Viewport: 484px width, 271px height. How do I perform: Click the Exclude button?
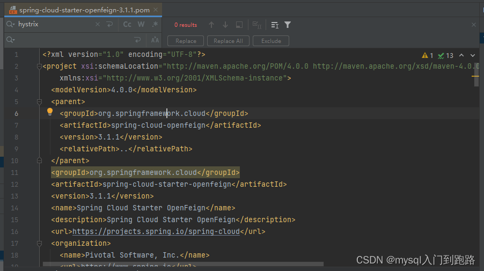(x=271, y=41)
